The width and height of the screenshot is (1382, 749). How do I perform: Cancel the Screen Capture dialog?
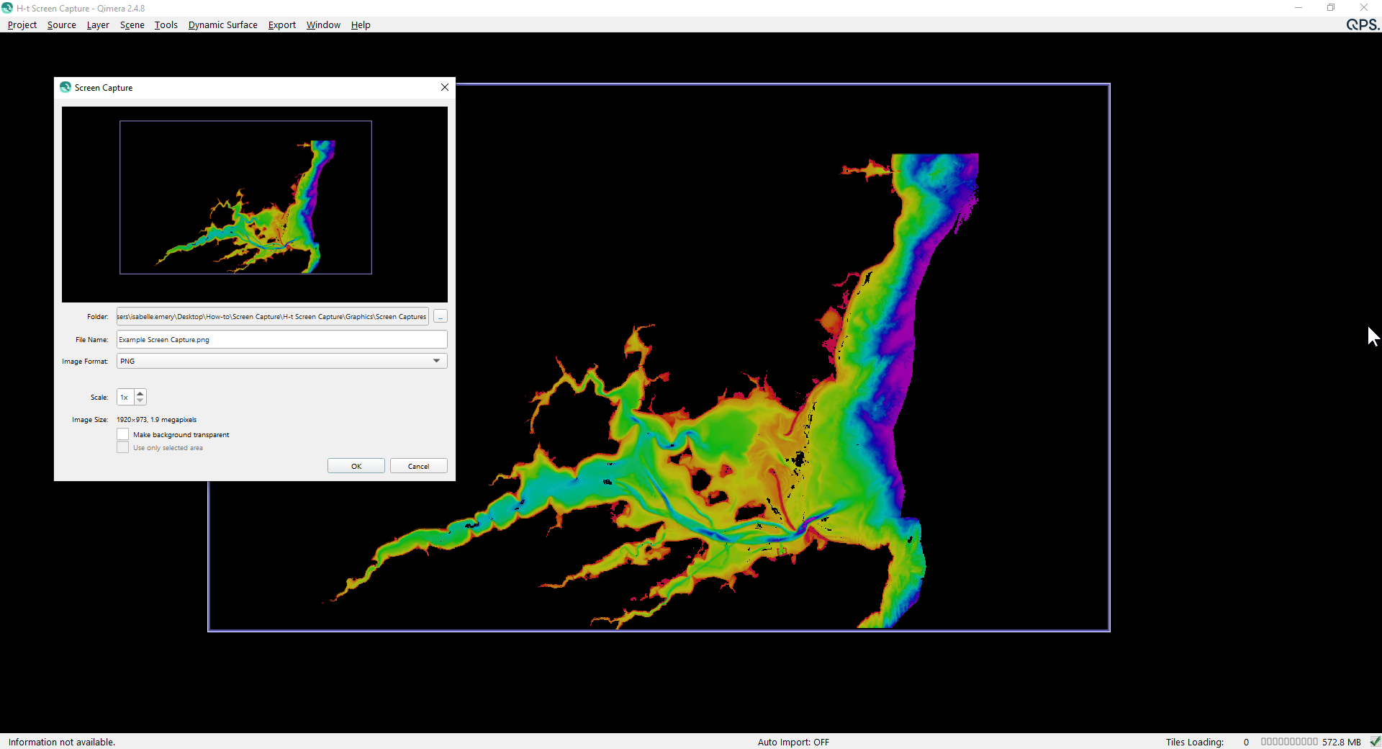pyautogui.click(x=418, y=466)
